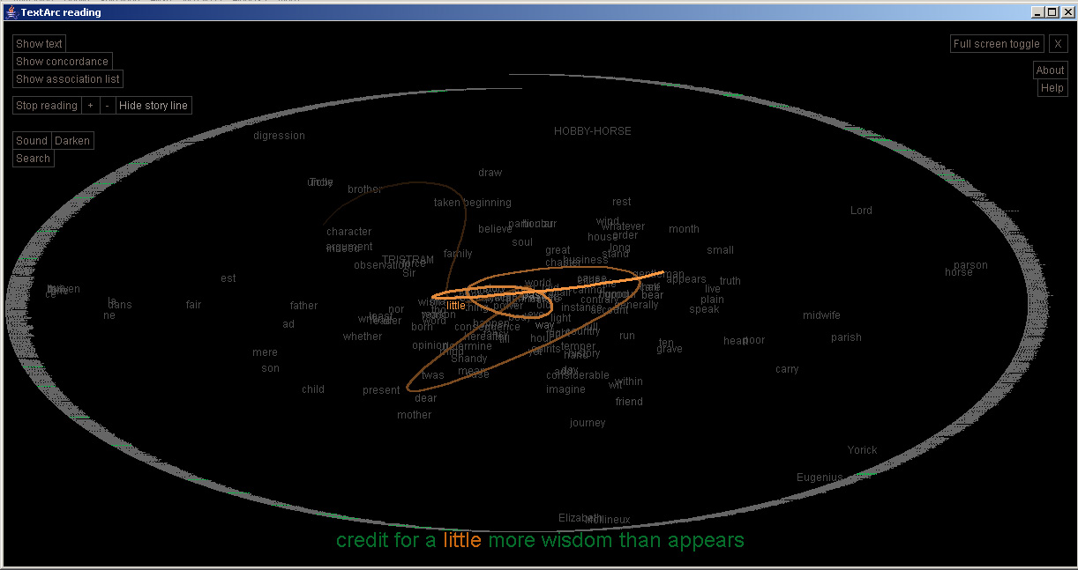
Task: Click the word believe
Action: (495, 229)
